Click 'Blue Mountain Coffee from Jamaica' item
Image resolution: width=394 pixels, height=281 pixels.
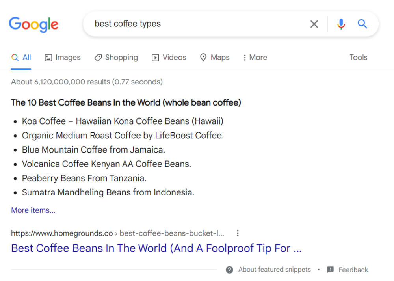93,149
